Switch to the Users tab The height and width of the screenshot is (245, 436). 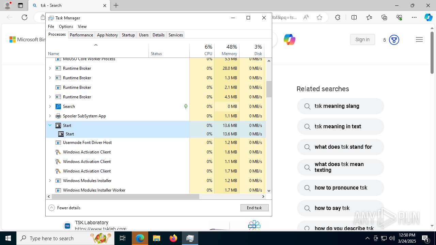point(144,35)
